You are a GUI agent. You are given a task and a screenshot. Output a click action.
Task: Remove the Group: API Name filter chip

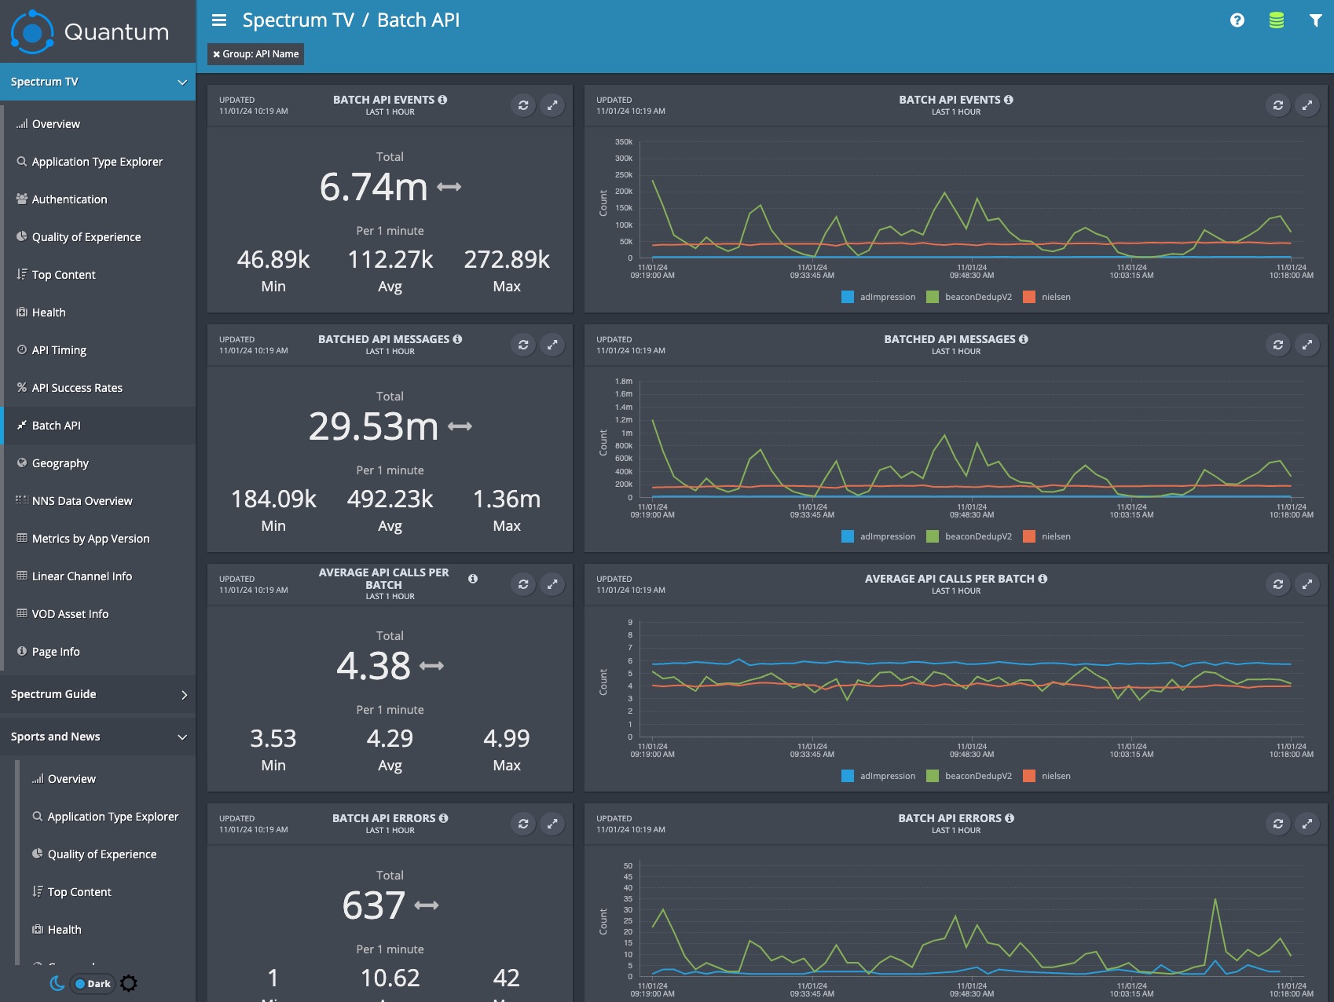216,54
